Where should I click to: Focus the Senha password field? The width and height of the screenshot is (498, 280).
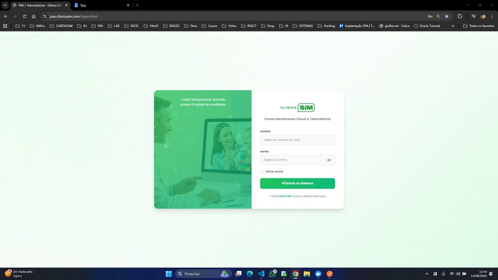pyautogui.click(x=298, y=160)
